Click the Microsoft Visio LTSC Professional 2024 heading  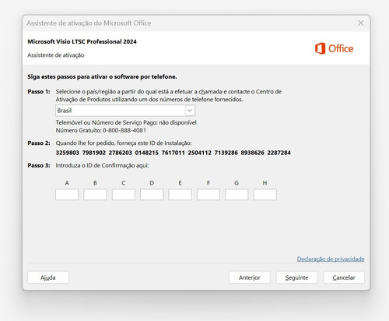point(82,41)
